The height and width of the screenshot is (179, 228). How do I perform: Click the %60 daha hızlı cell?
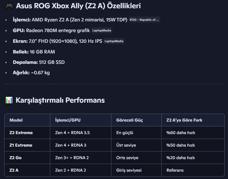[181, 133]
